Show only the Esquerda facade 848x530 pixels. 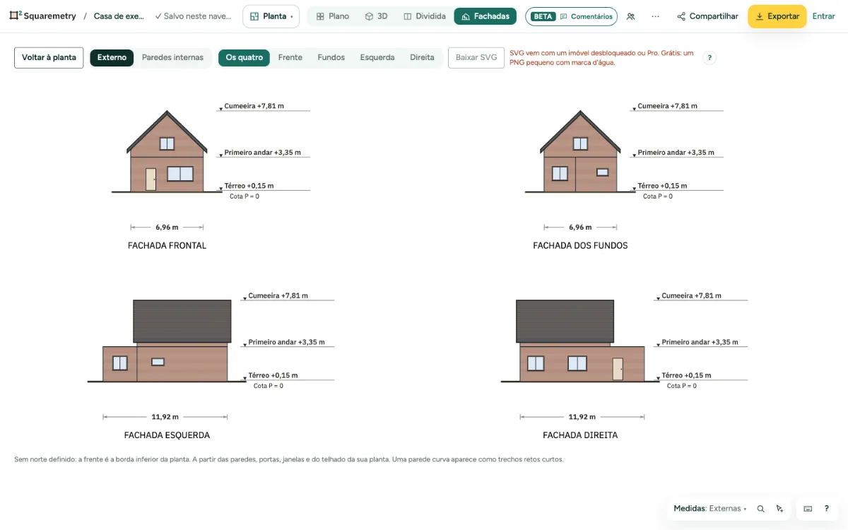click(x=377, y=58)
